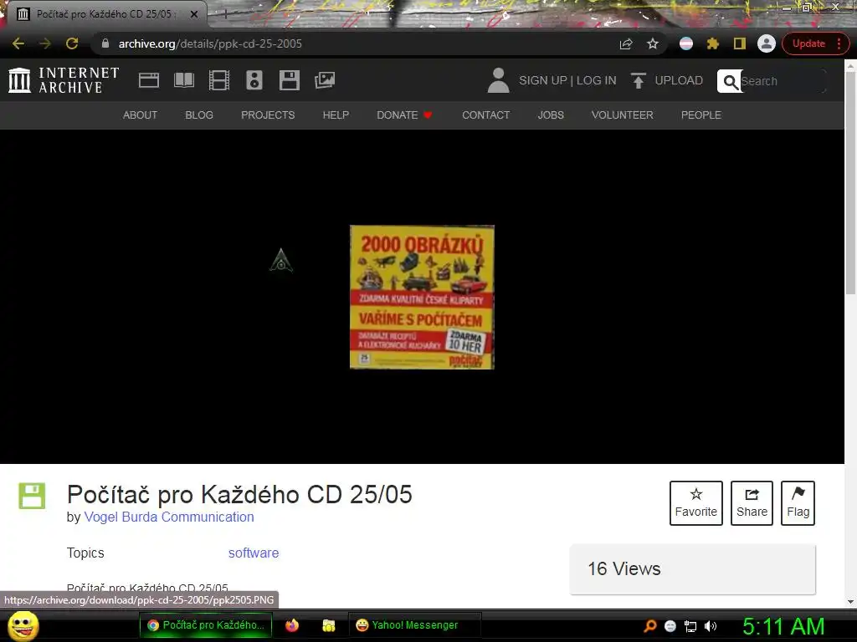Open the file manager taskbar icon
The image size is (857, 642).
328,625
